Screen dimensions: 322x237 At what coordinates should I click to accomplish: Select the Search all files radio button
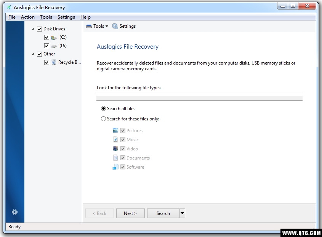coord(103,109)
